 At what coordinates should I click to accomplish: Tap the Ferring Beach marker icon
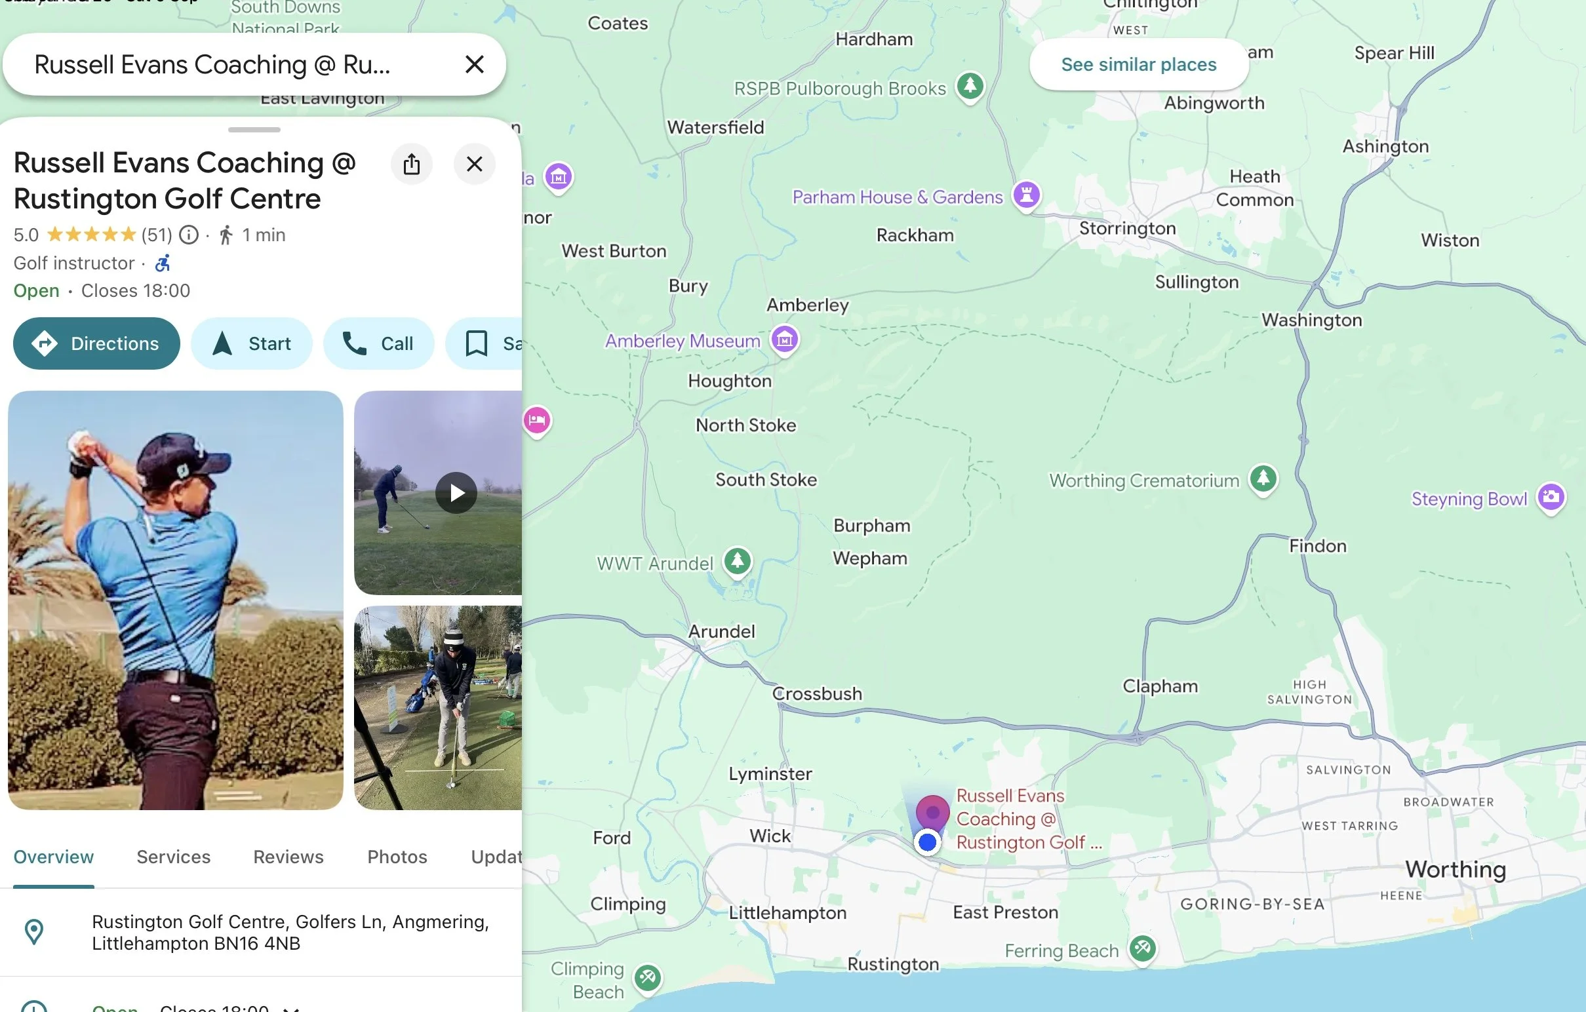(x=1143, y=949)
